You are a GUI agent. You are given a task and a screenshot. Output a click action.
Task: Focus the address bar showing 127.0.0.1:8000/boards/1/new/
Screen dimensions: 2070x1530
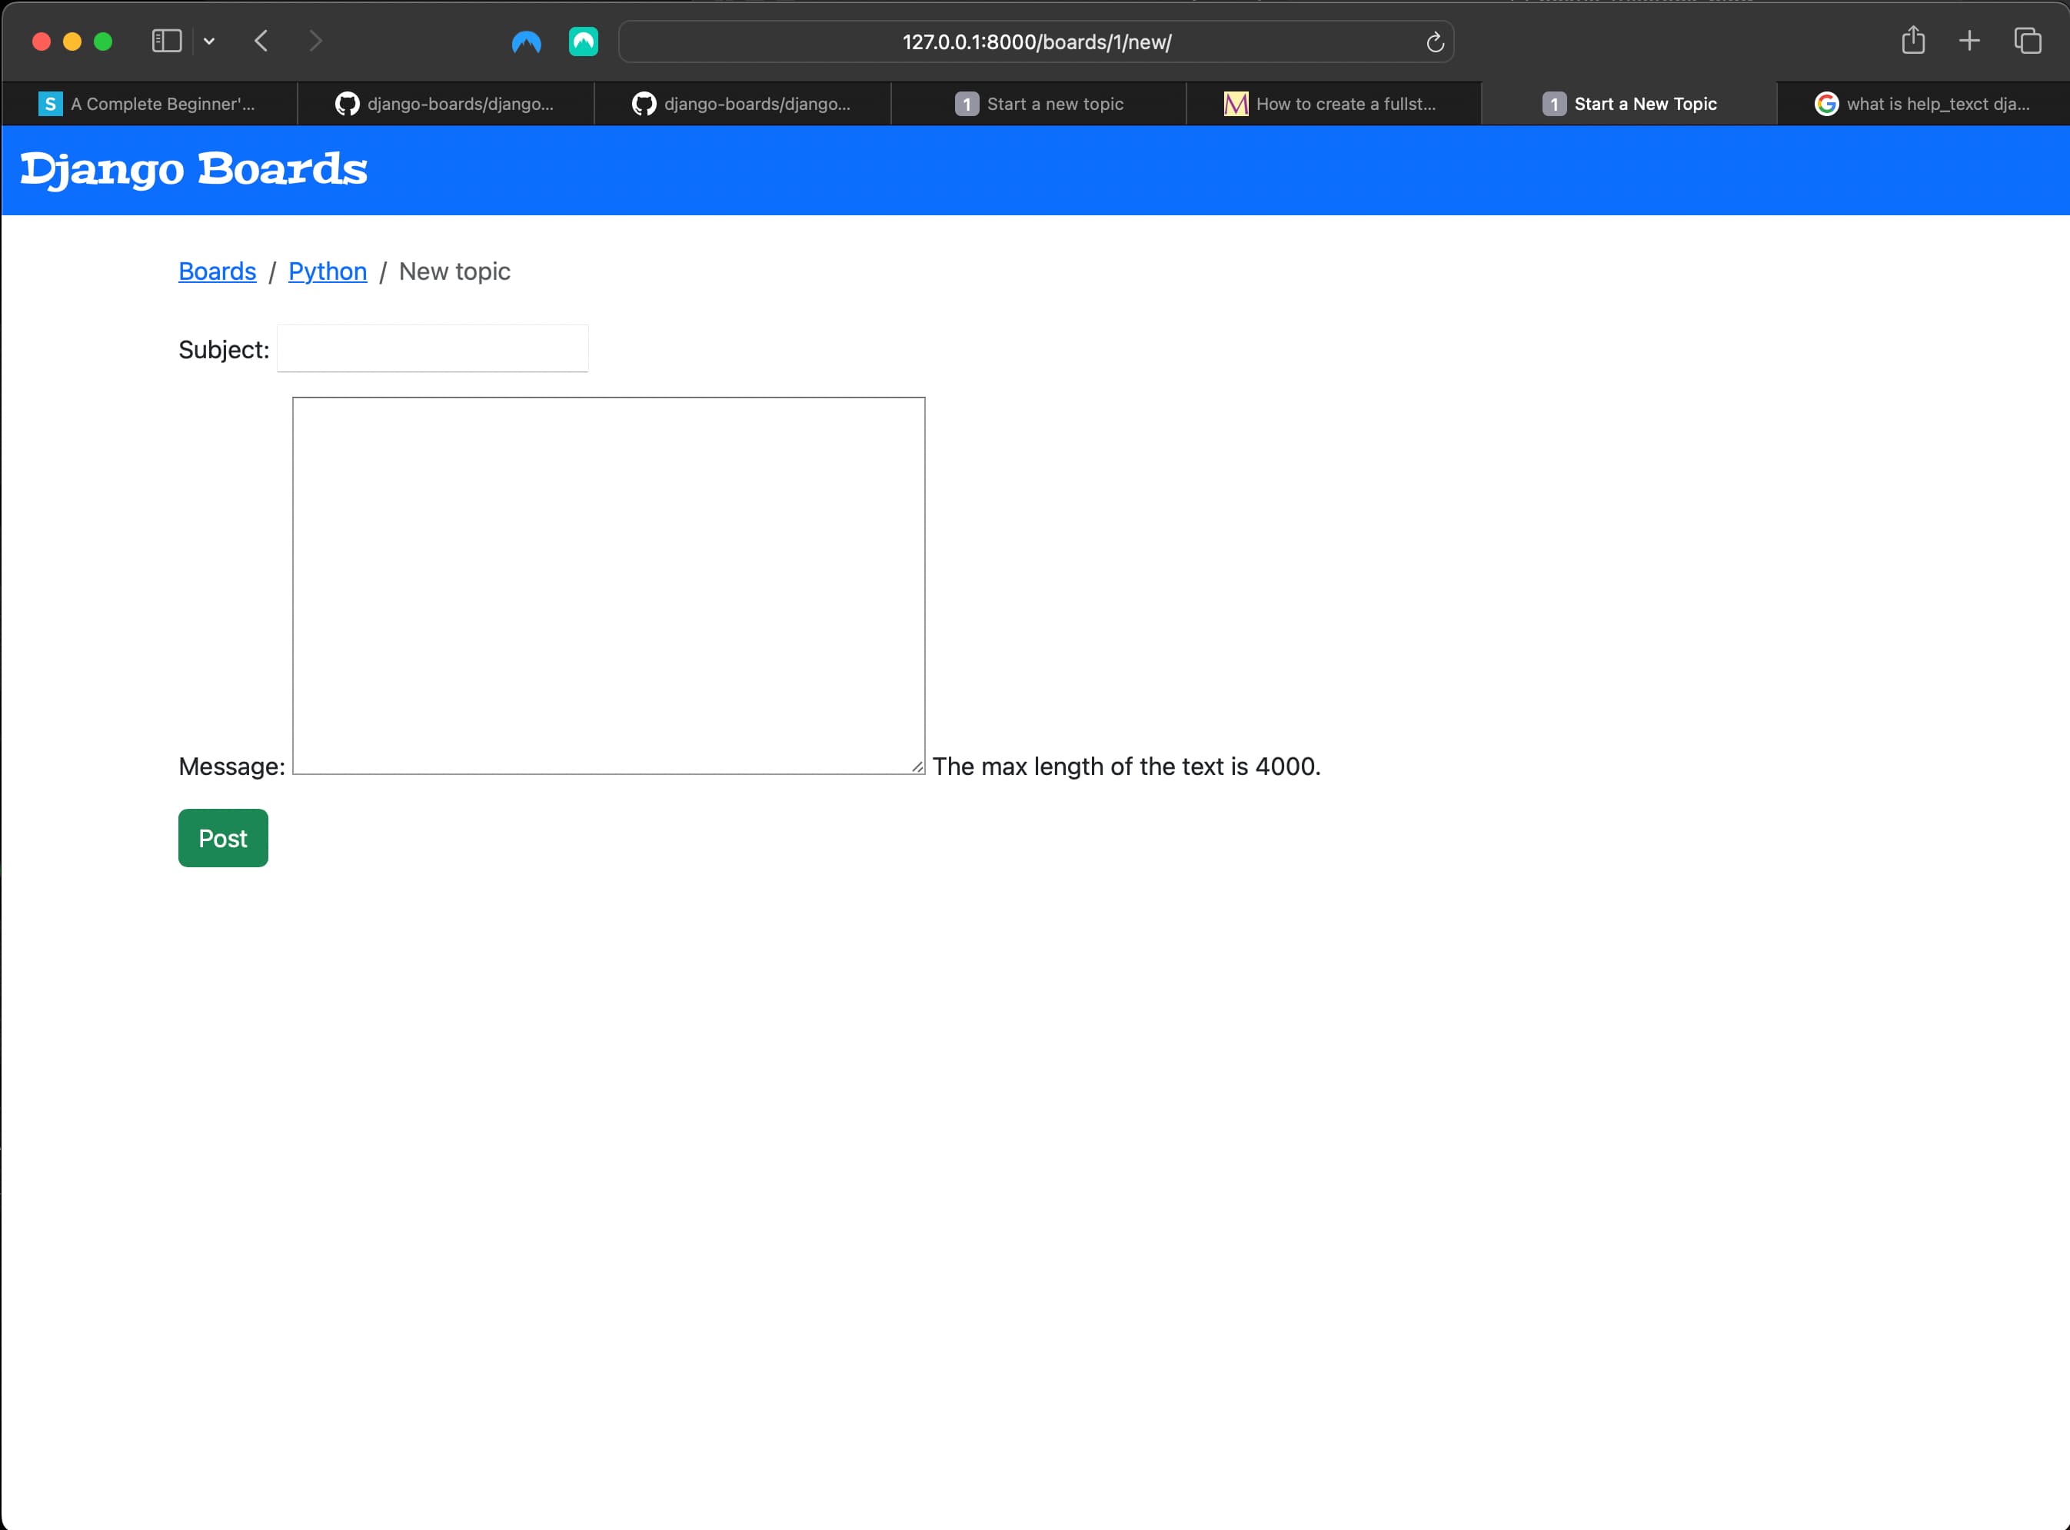pyautogui.click(x=1037, y=42)
